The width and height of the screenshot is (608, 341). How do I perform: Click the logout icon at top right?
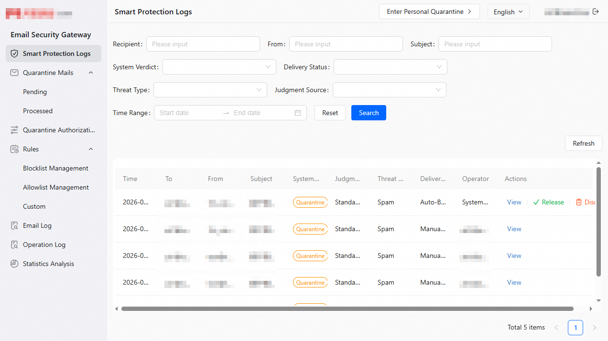click(x=596, y=11)
